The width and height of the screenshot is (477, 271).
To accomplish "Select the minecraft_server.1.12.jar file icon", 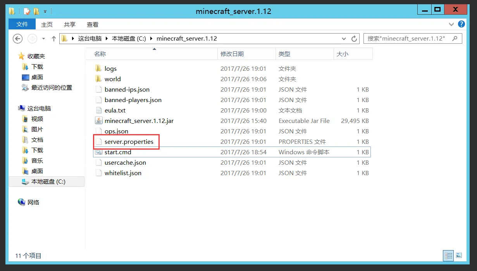I will (98, 121).
